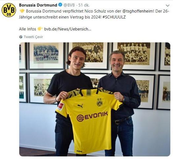Image resolution: width=173 pixels, height=161 pixels.
Task: Click the globe icon beside Tweeti Çevir
Action: pyautogui.click(x=21, y=37)
